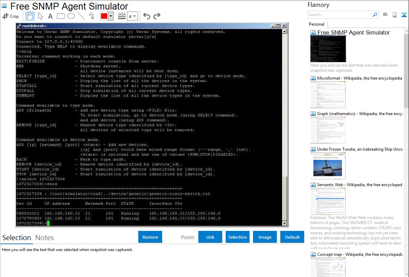409x277 pixels.
Task: Click the Concept map - Wikipedia title
Action: click(x=359, y=254)
